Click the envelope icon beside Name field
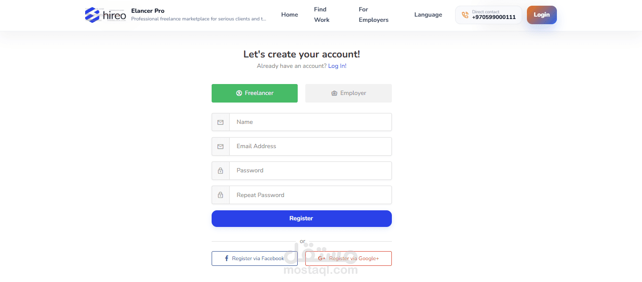 coord(221,122)
